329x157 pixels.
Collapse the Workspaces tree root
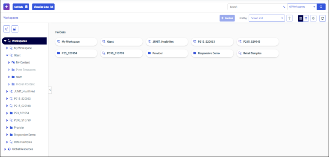(x=5, y=41)
